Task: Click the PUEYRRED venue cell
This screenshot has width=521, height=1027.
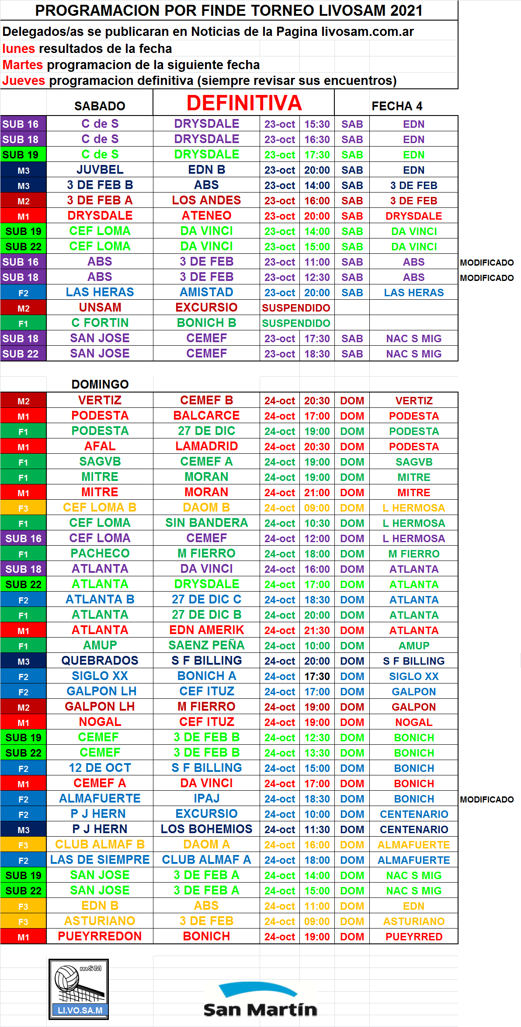Action: point(414,937)
